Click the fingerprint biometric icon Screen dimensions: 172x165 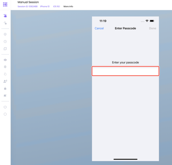(5, 67)
